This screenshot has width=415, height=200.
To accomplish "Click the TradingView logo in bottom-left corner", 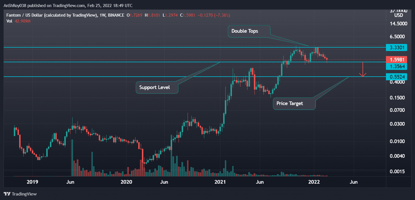I will coord(21,194).
